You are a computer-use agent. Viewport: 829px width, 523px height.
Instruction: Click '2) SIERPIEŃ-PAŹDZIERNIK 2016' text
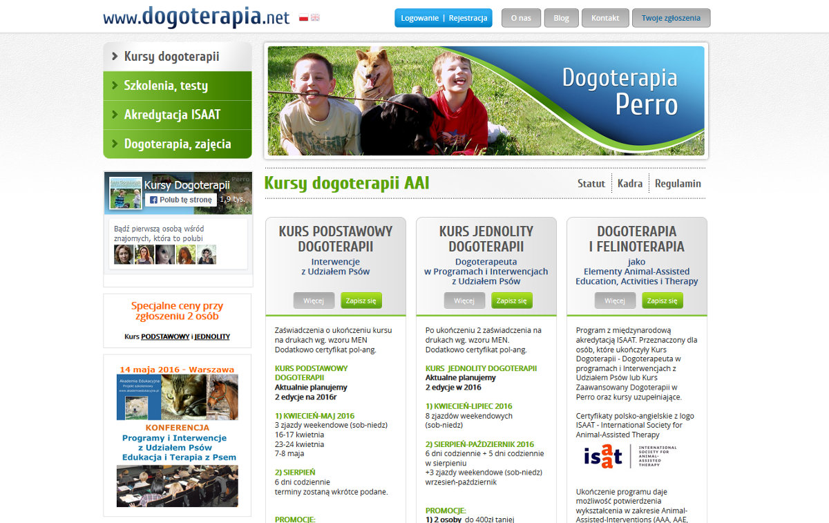pos(480,444)
